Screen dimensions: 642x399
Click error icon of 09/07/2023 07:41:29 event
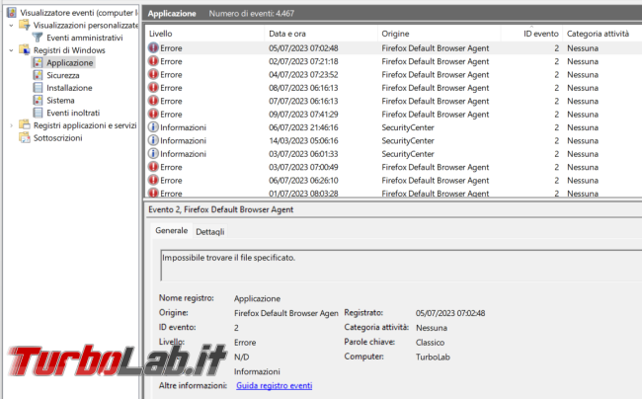(x=153, y=115)
